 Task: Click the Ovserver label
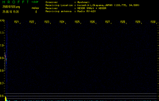click(x=52, y=2)
